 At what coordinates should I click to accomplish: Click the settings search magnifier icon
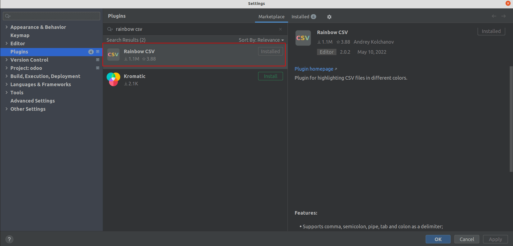pyautogui.click(x=8, y=16)
